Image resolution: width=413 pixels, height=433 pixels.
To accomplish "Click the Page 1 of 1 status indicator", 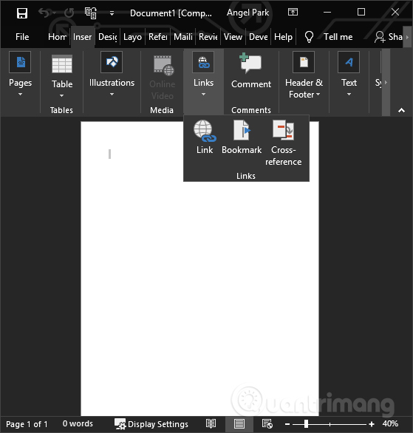I will point(27,424).
